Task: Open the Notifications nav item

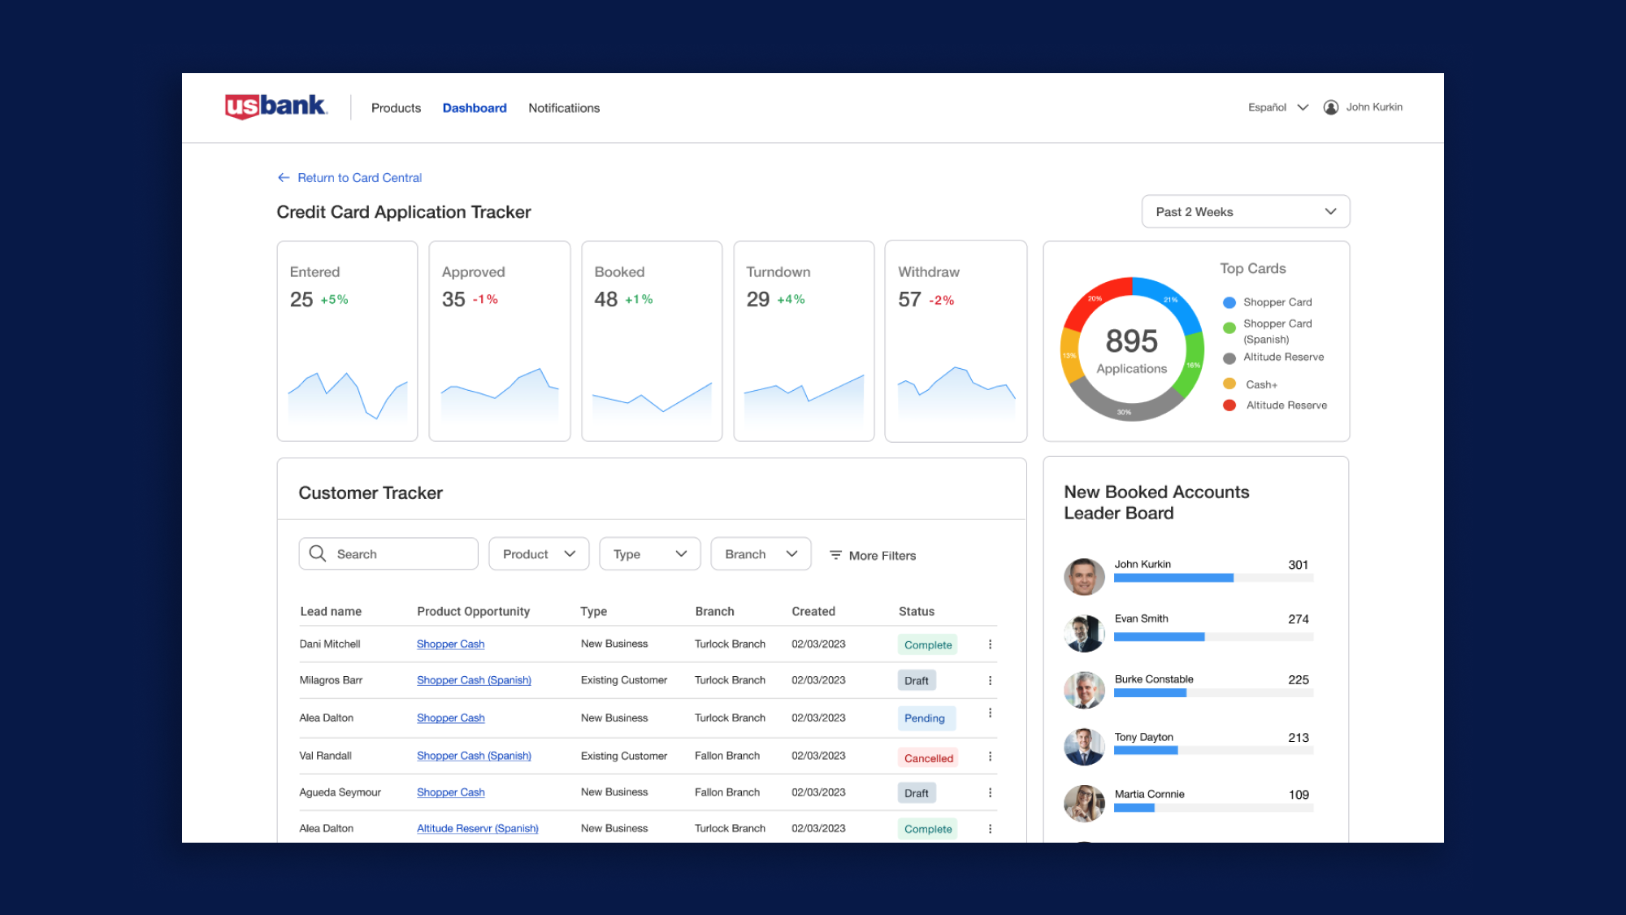Action: 563,108
